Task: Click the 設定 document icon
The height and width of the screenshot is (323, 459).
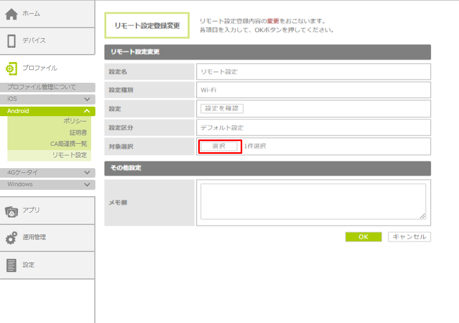Action: [x=12, y=265]
